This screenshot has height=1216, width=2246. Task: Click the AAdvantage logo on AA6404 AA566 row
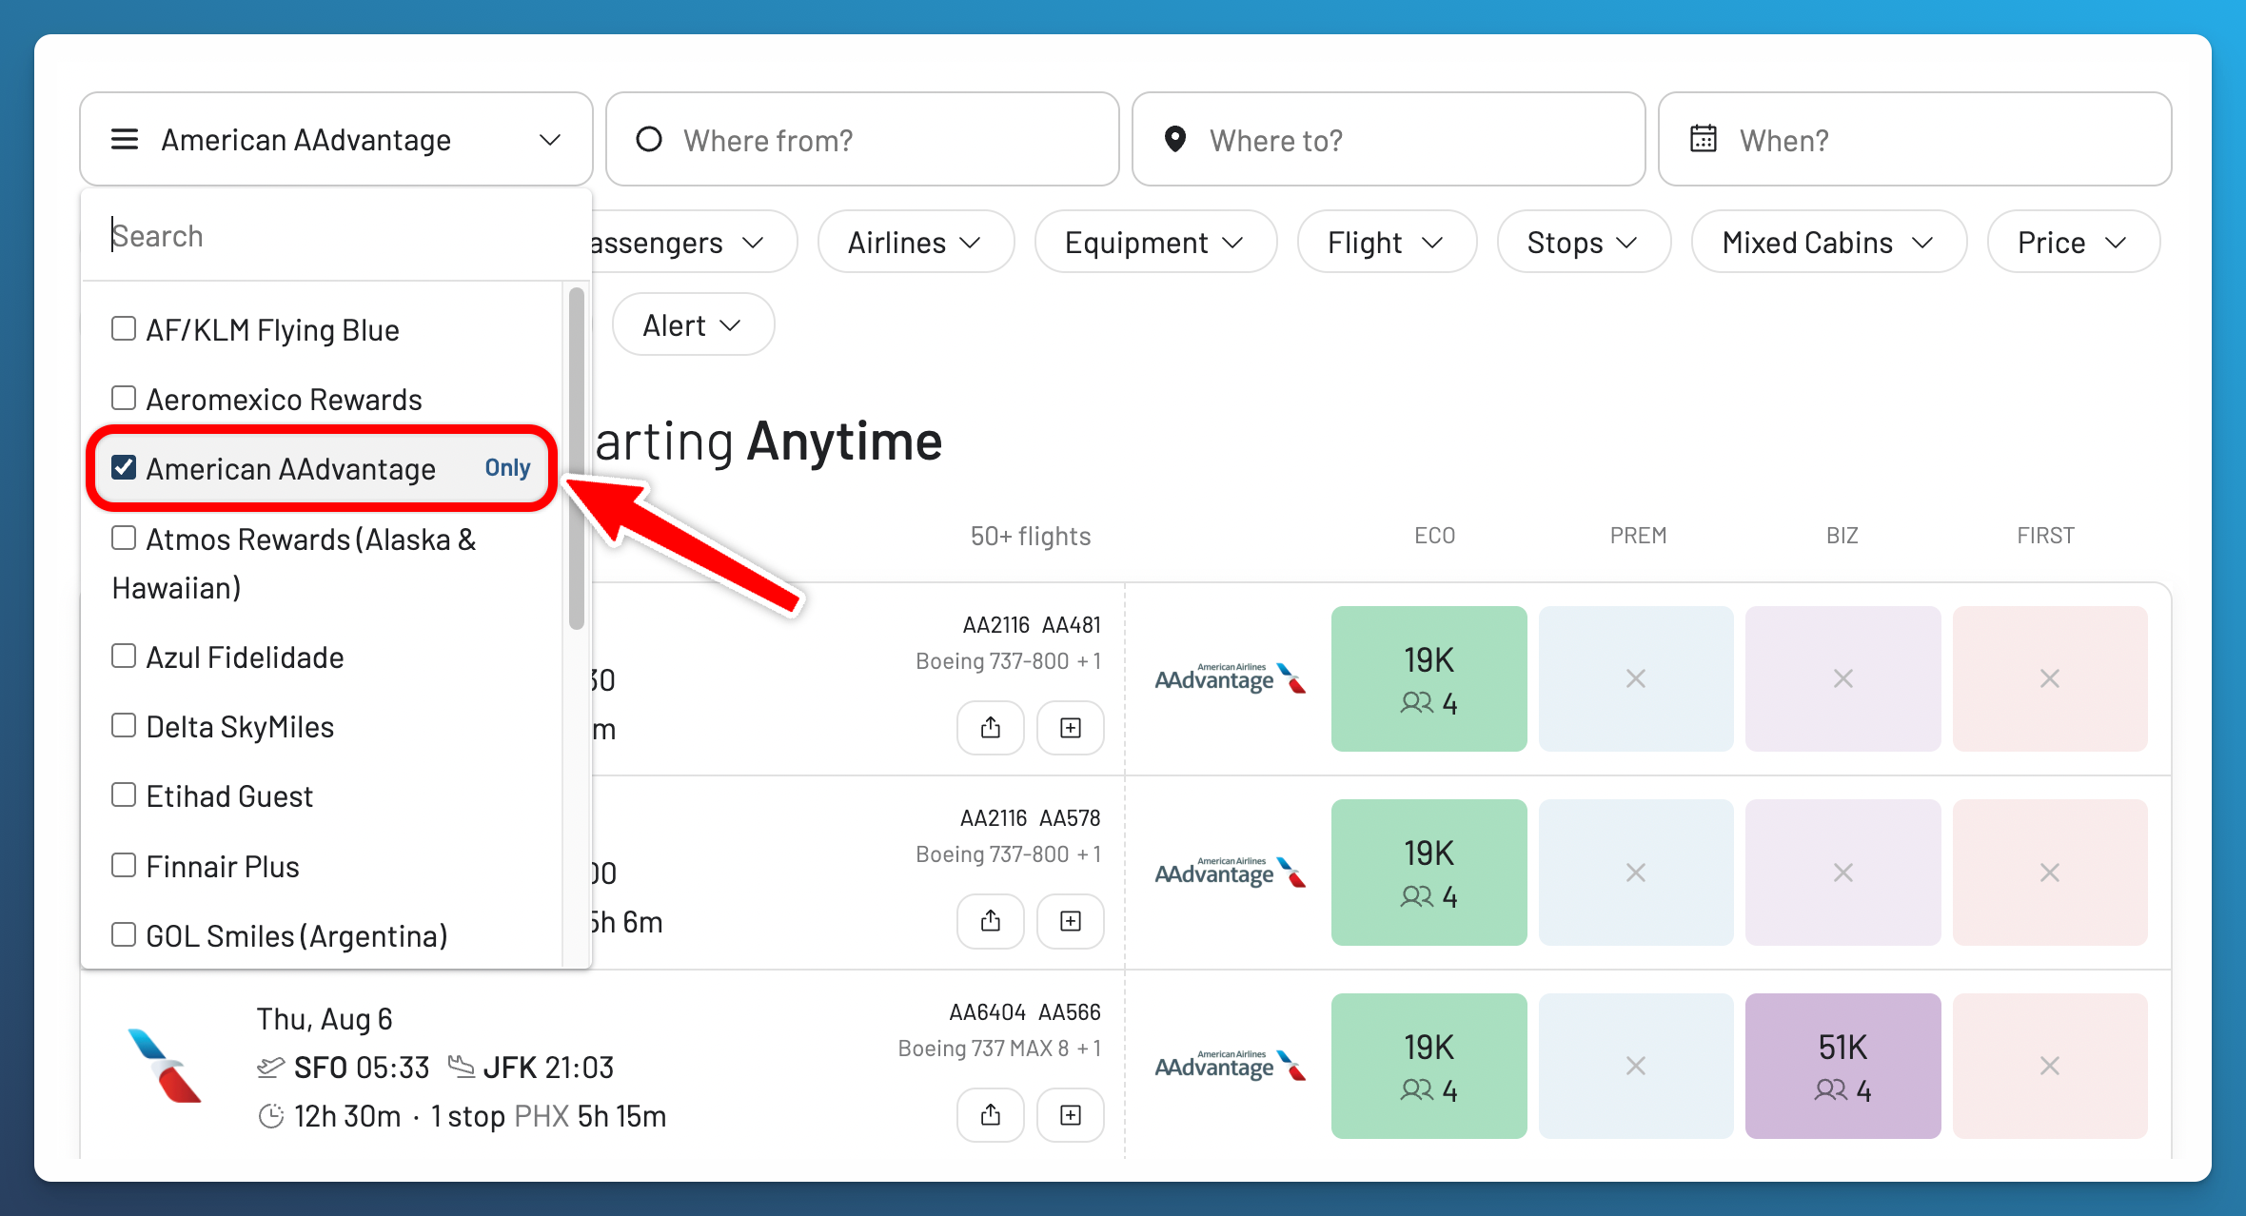point(1230,1066)
